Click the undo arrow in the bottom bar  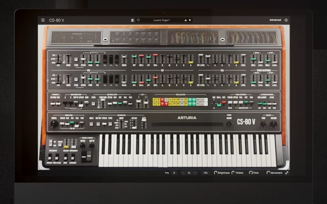pyautogui.click(x=183, y=173)
